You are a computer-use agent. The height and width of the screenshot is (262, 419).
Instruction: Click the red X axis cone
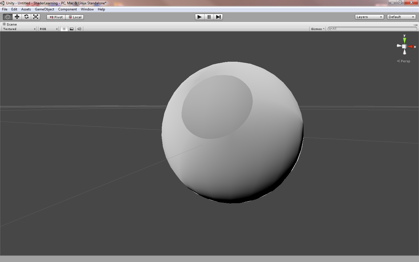pos(410,47)
